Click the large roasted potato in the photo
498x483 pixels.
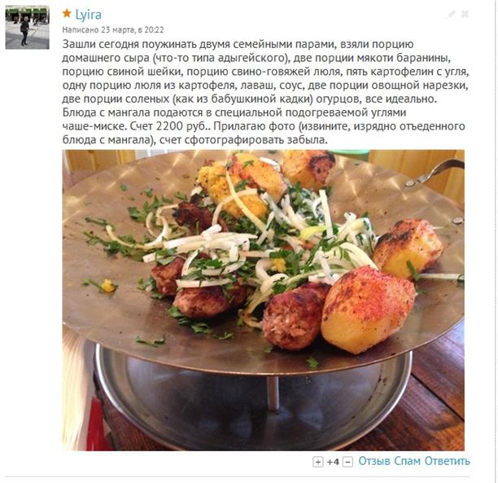coord(368,310)
